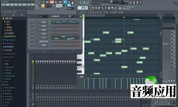Click the Stop button in transport
The width and height of the screenshot is (178, 107).
(50, 6)
